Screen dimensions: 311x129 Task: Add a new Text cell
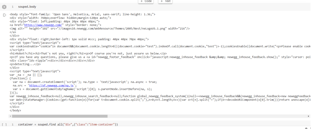point(165,1)
